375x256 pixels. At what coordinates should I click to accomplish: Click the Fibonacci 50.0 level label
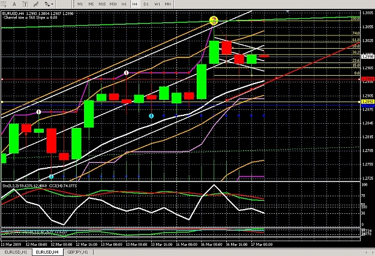click(x=356, y=46)
